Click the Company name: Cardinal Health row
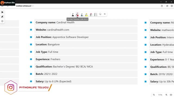The image size is (174, 97). click(86, 22)
